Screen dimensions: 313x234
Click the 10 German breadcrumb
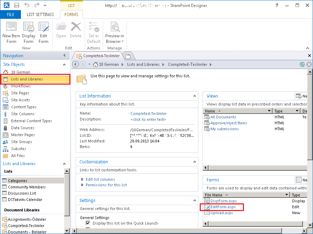[109, 64]
